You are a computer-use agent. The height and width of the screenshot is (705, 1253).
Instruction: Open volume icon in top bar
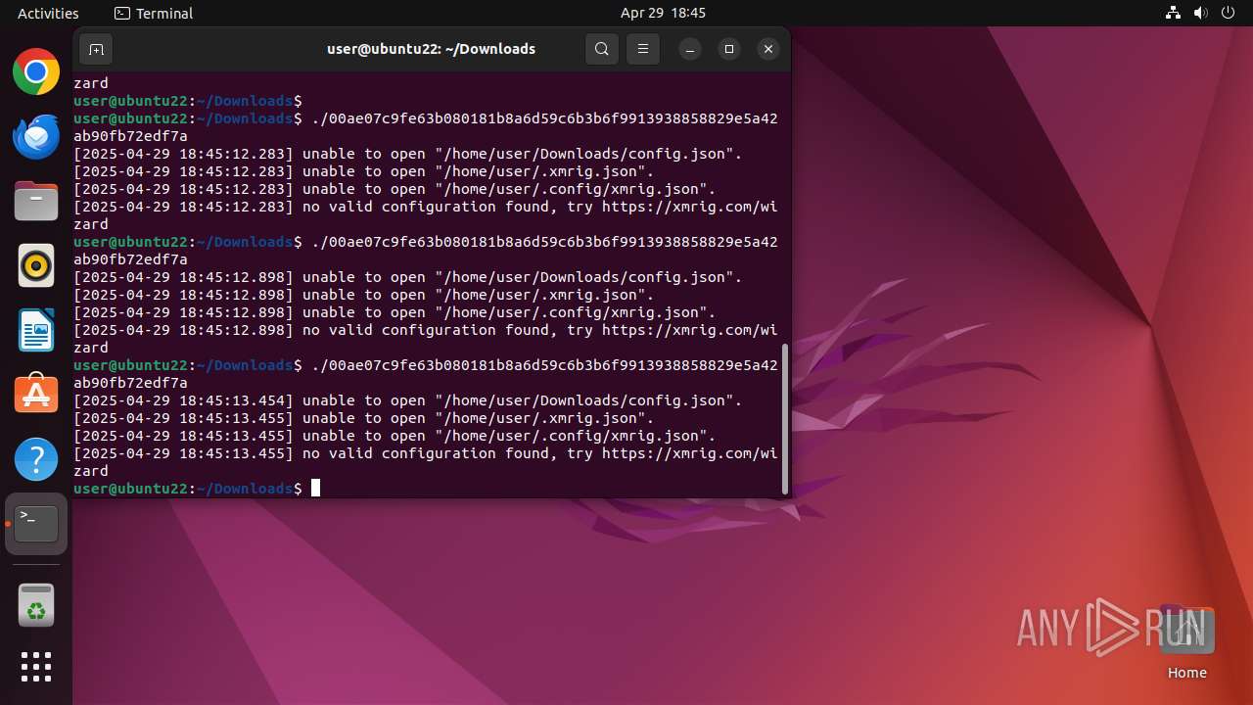pyautogui.click(x=1201, y=13)
